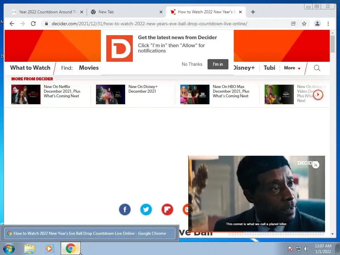Read New On HBO Max December 2021 article

click(231, 91)
